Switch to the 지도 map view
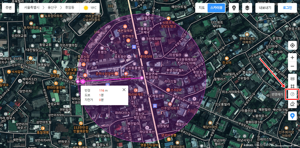Viewport: 300px width, 148px height. (x=202, y=8)
